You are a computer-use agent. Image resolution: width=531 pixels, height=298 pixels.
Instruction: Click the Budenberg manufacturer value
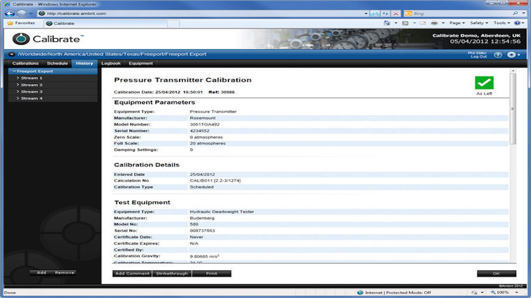point(202,218)
